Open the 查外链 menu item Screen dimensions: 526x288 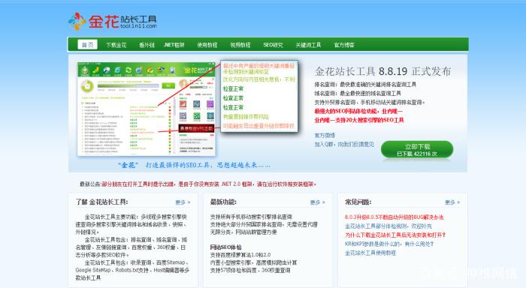(x=147, y=45)
